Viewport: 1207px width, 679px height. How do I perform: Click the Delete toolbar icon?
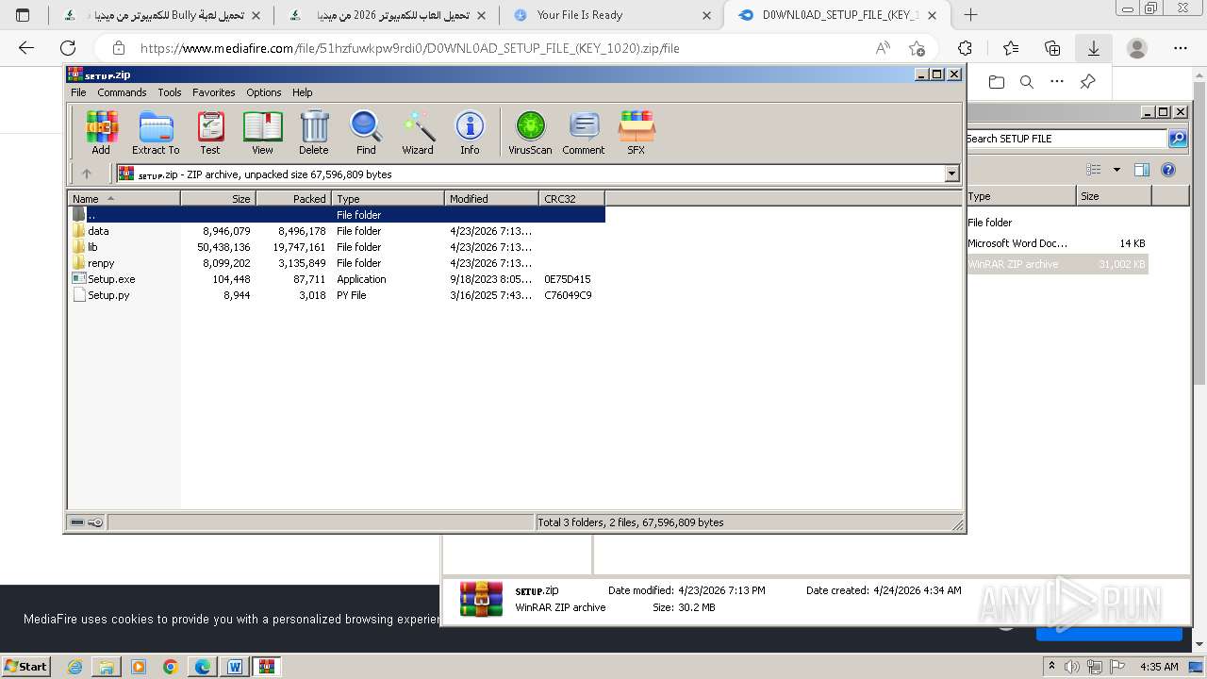[x=314, y=132]
